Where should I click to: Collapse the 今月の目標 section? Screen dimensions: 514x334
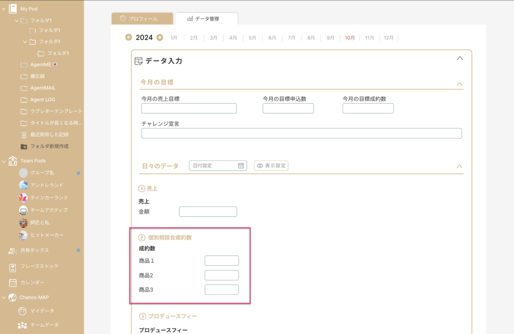(459, 84)
